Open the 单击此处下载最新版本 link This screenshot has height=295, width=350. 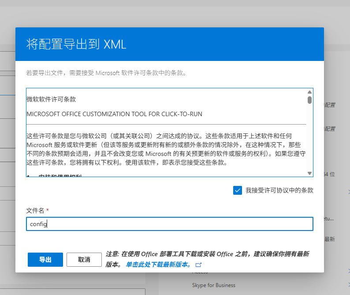[x=158, y=265]
